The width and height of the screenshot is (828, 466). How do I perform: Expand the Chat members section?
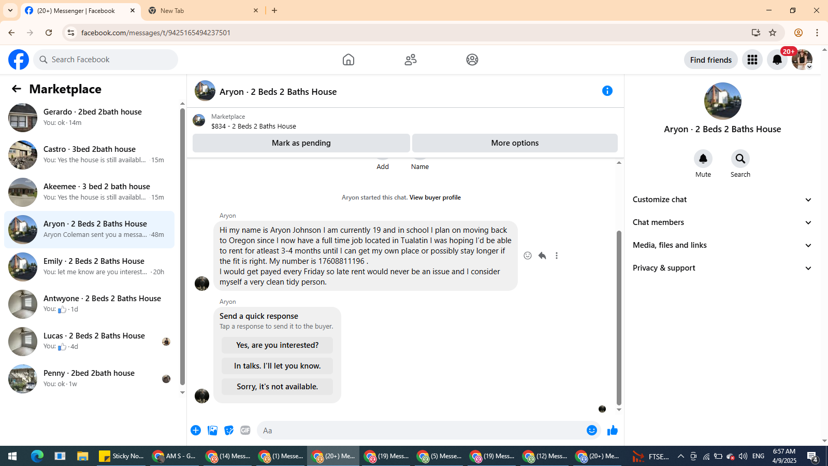point(722,222)
